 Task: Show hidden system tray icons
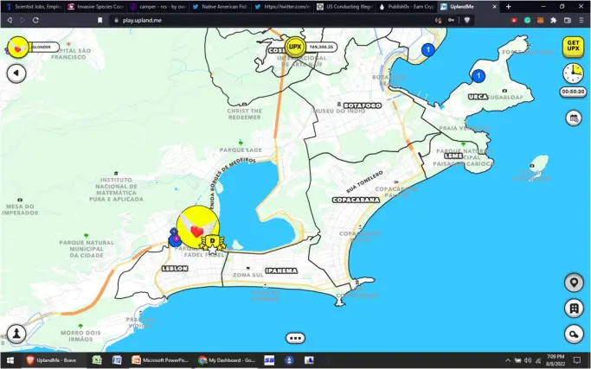coord(508,360)
